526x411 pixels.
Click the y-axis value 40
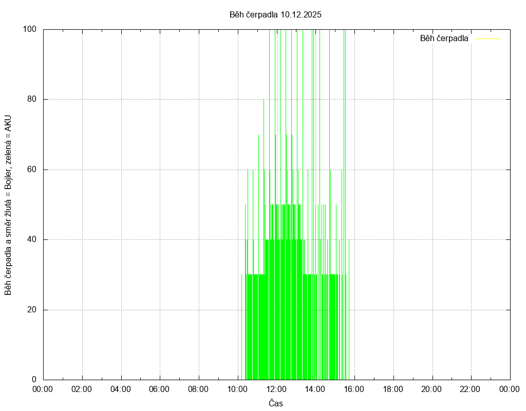[x=32, y=239]
